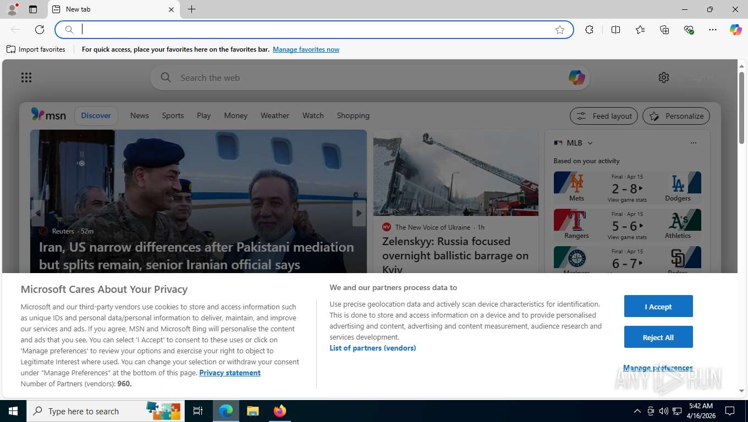Click the Rangers team logo
This screenshot has height=422, width=748.
[x=576, y=220]
